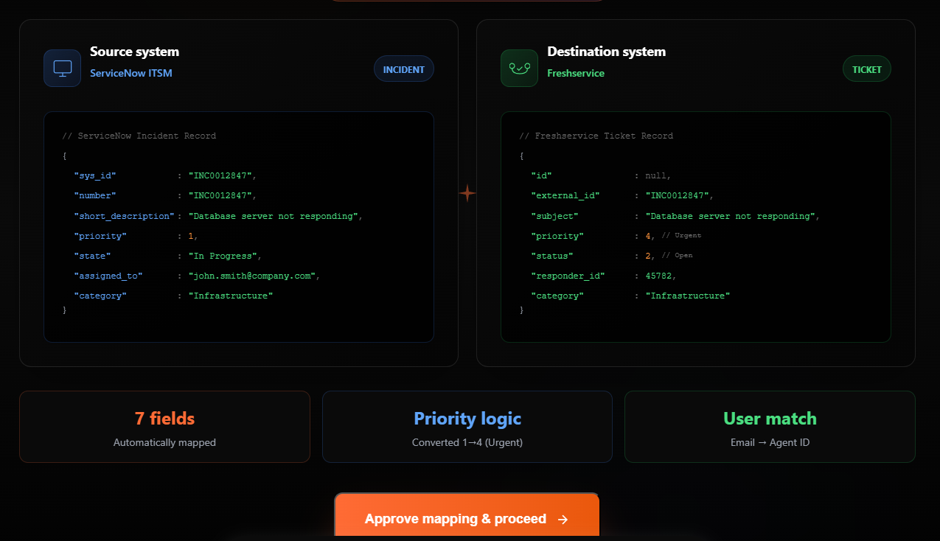Select the 7 fields summary card
This screenshot has height=541, width=940.
(x=164, y=426)
